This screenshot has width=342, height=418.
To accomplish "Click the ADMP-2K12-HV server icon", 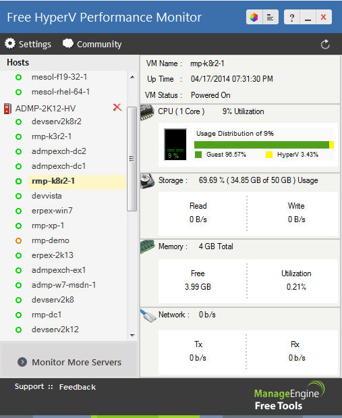I will point(7,109).
